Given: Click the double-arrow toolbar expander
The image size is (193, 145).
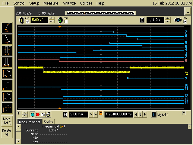Looking at the screenshot, I should [25, 114].
